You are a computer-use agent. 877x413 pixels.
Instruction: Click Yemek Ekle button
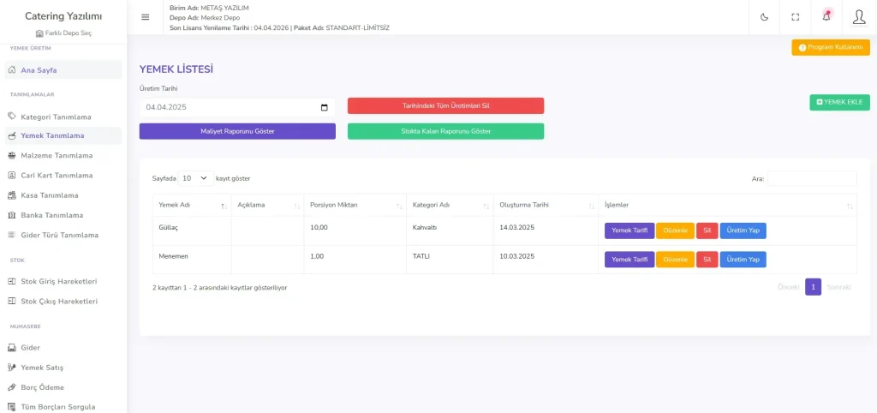click(839, 102)
